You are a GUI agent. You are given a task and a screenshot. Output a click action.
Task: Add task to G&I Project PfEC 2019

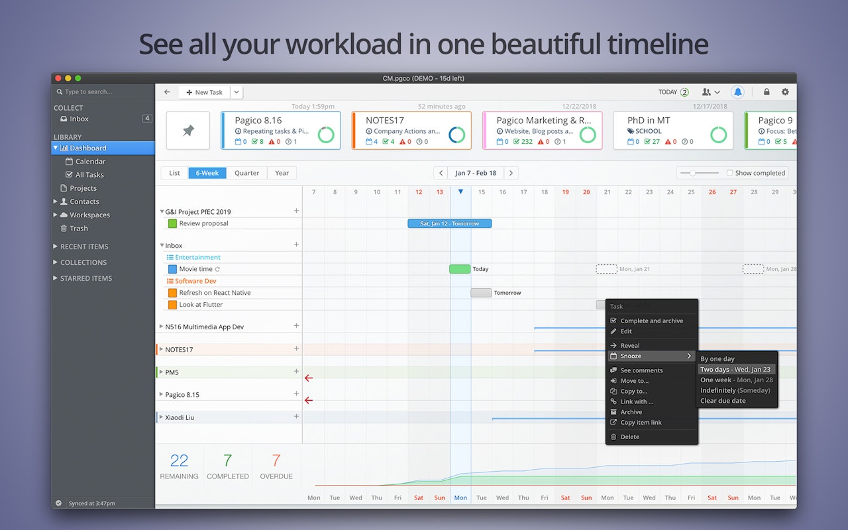[x=296, y=211]
